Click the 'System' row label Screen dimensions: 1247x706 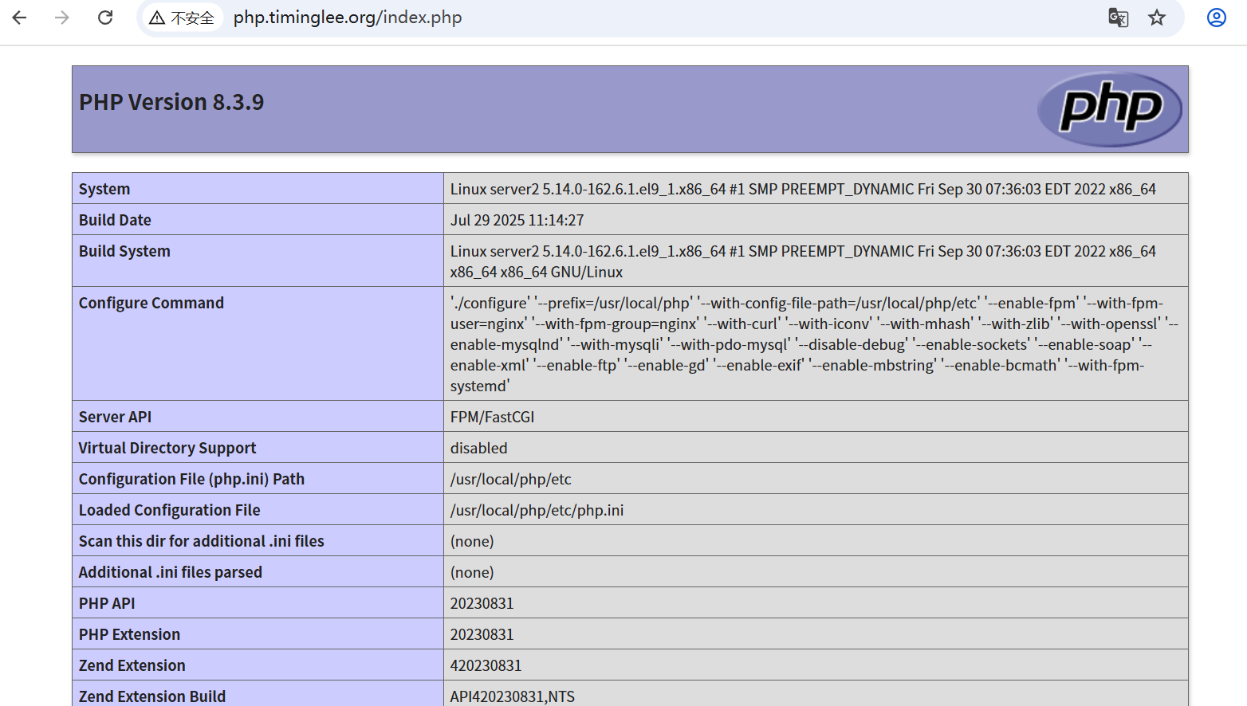104,189
